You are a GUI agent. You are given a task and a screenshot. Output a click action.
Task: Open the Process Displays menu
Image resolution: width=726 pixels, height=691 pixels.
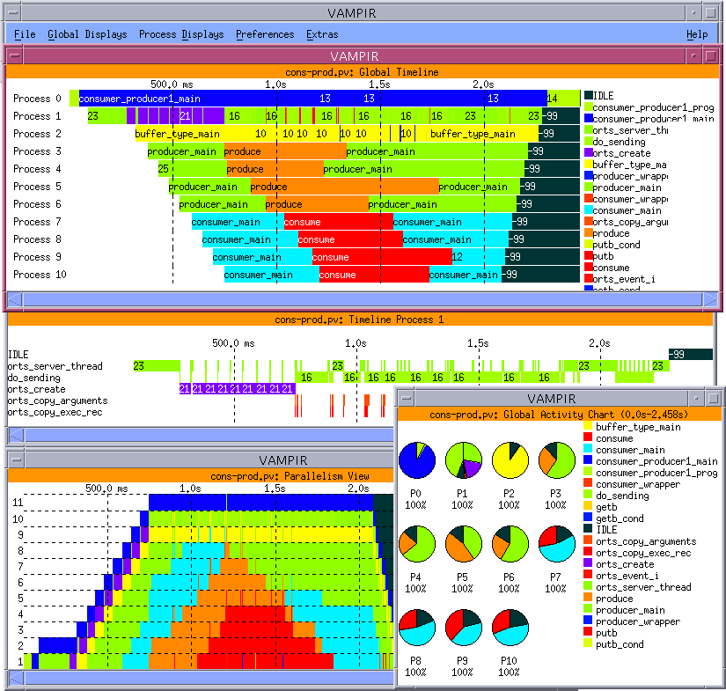[x=181, y=34]
